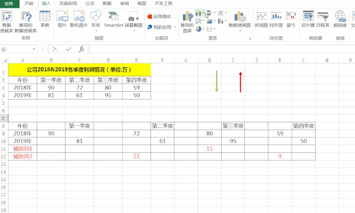Insert a column chart
This screenshot has width=355, height=213.
pyautogui.click(x=198, y=13)
